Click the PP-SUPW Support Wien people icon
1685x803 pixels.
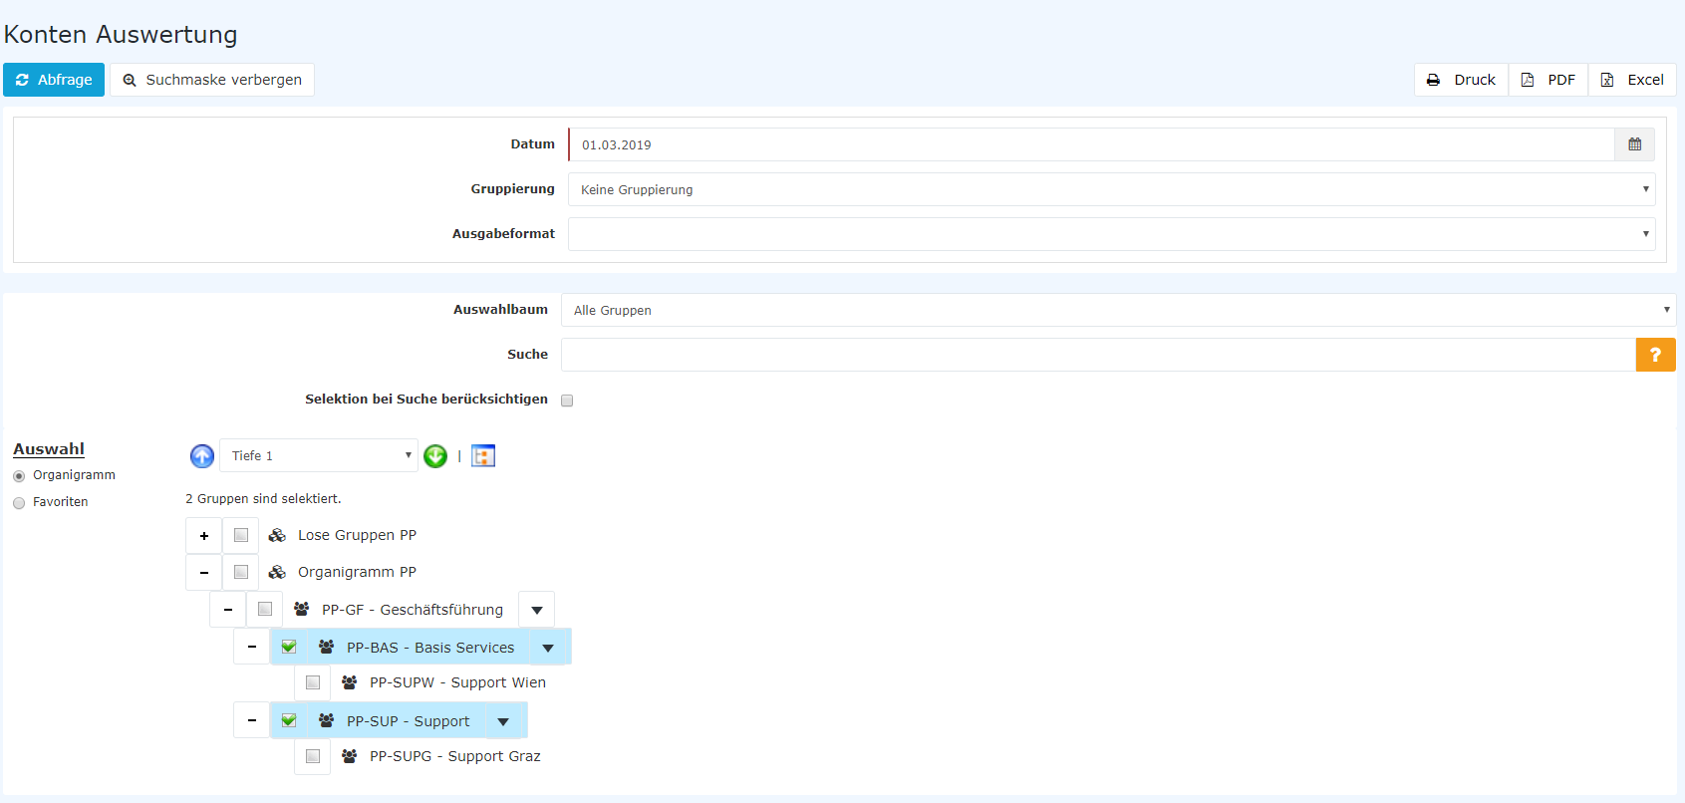coord(349,682)
